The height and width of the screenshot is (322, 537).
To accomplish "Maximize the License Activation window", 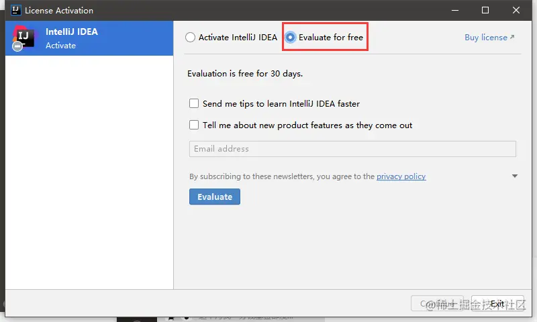I will [x=485, y=10].
